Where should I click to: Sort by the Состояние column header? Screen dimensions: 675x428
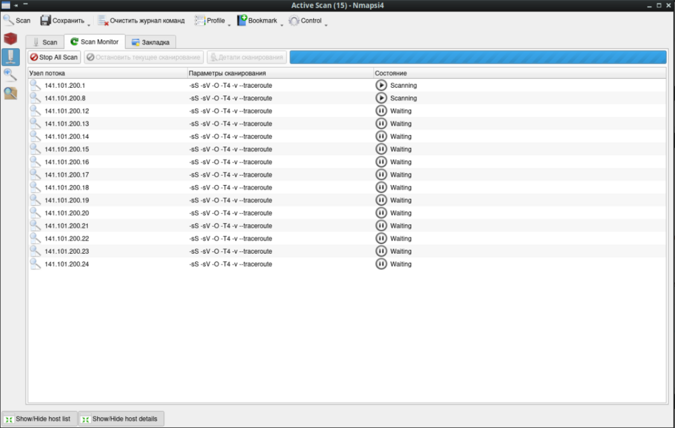[x=391, y=73]
